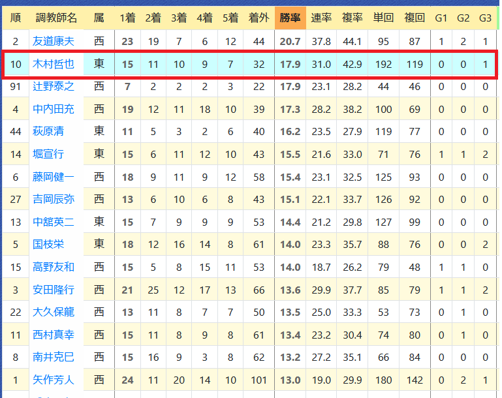Select win rate 16.2 in 萩原清 row
Screen dimensions: 502x398
coord(290,132)
